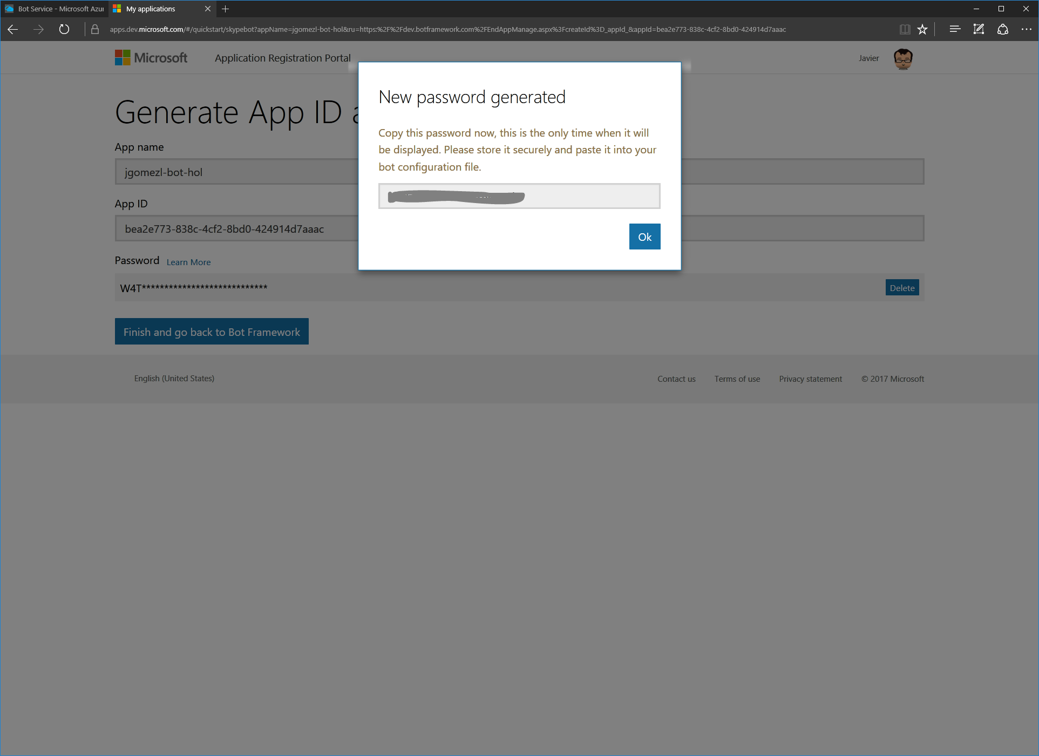Click the © 2017 Microsoft text
This screenshot has width=1039, height=756.
(893, 379)
